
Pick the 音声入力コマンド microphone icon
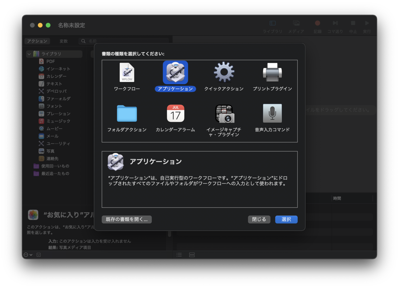[x=272, y=113]
